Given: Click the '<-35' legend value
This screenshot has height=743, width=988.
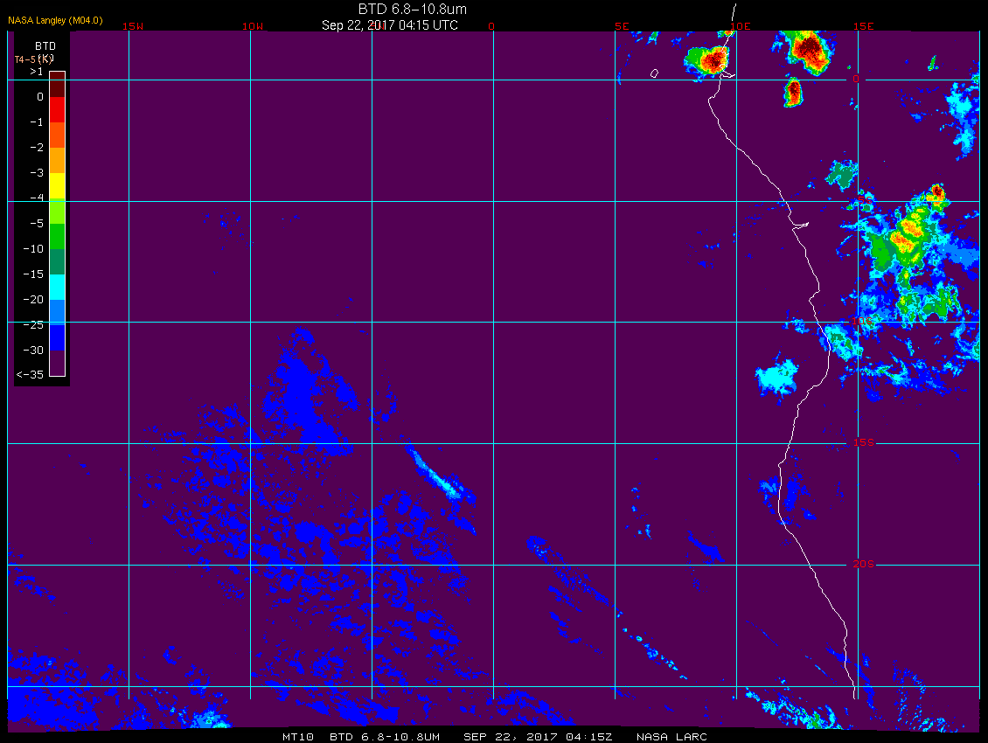Looking at the screenshot, I should pos(31,375).
